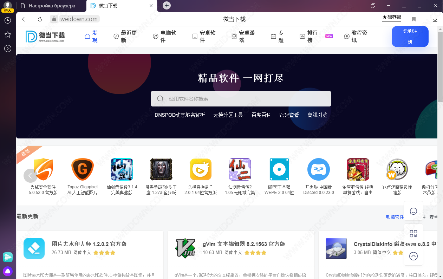This screenshot has width=443, height=279.
Task: Click the weidown.com address field
Action: tap(79, 19)
